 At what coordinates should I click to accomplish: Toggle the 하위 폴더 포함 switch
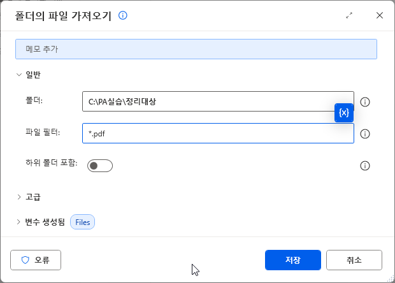[x=100, y=166]
